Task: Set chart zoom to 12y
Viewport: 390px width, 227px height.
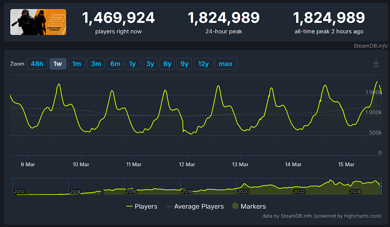Action: (203, 64)
